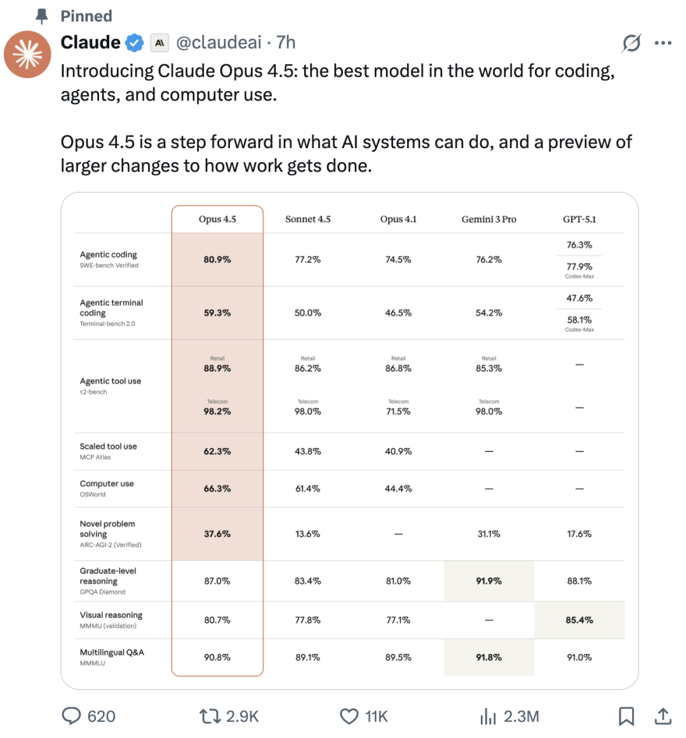Viewport: 686px width, 738px height.
Task: Bookmark the Opus 4.5 announcement post
Action: [626, 716]
